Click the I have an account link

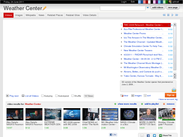pyautogui.click(x=168, y=99)
